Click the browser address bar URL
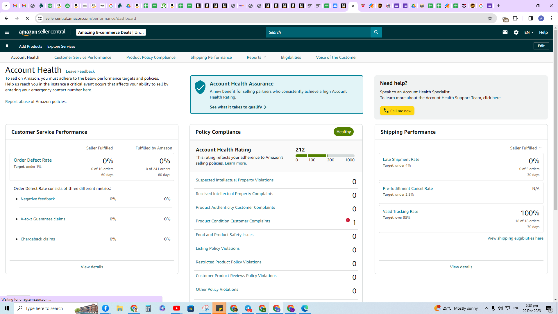The image size is (558, 314). tap(91, 18)
